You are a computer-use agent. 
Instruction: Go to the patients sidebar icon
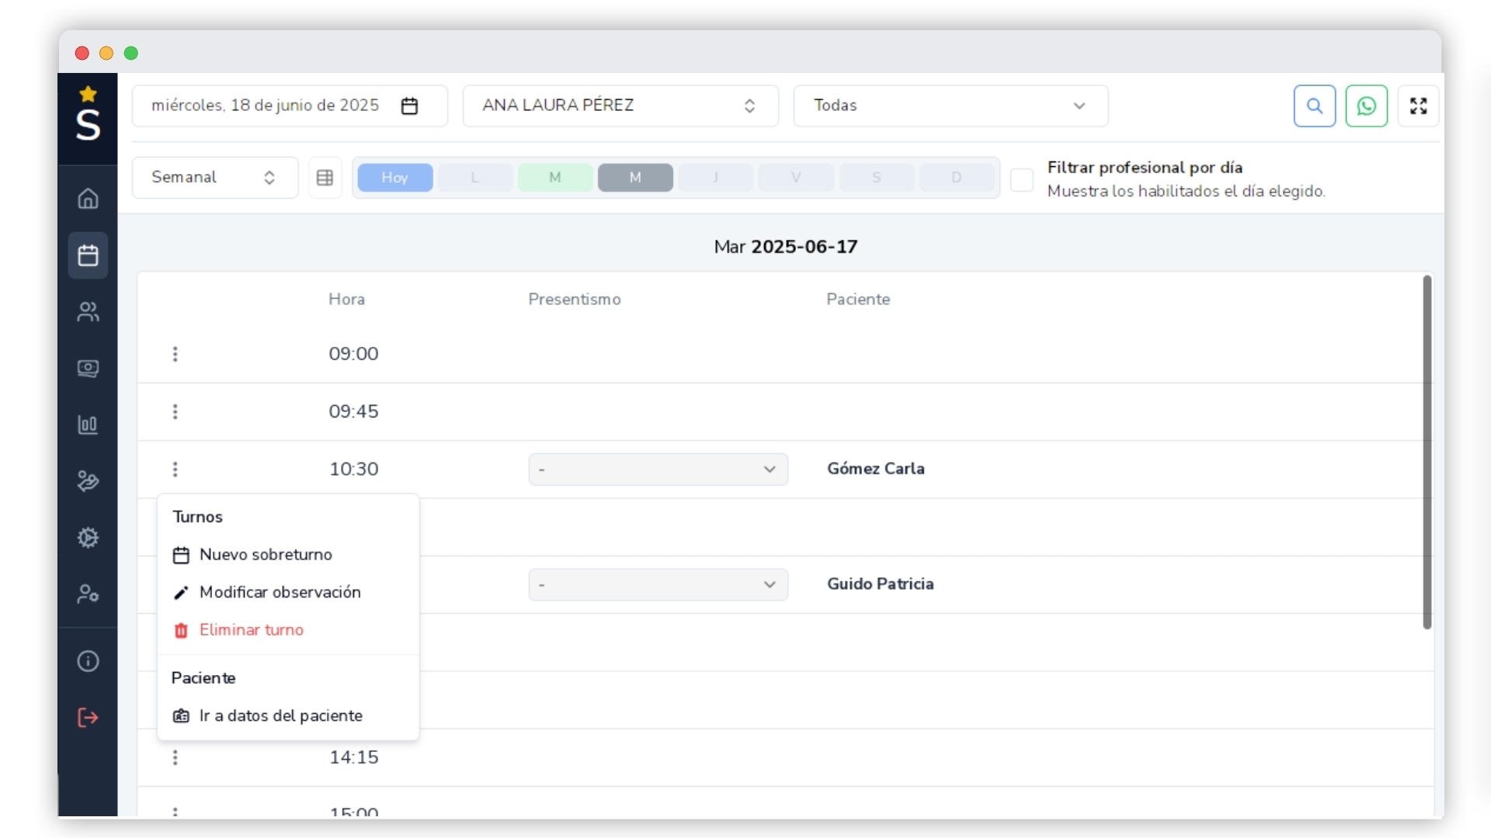tap(88, 312)
